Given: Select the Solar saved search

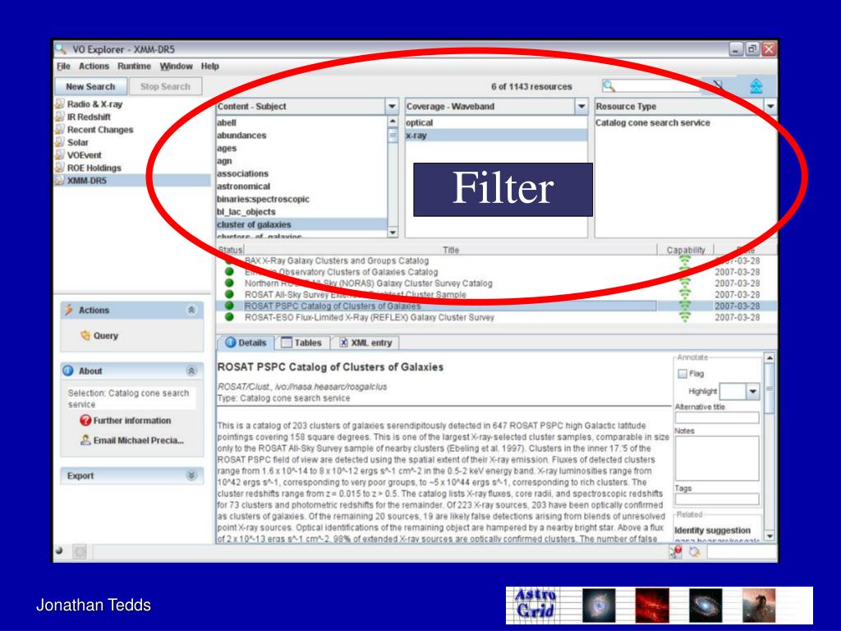Looking at the screenshot, I should tap(78, 142).
